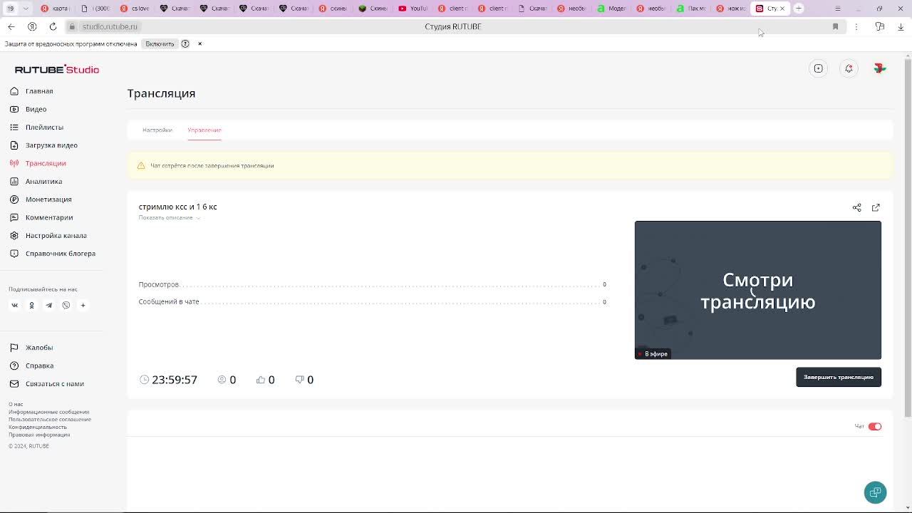The width and height of the screenshot is (912, 513).
Task: Open Правовая информация link
Action: 39,435
